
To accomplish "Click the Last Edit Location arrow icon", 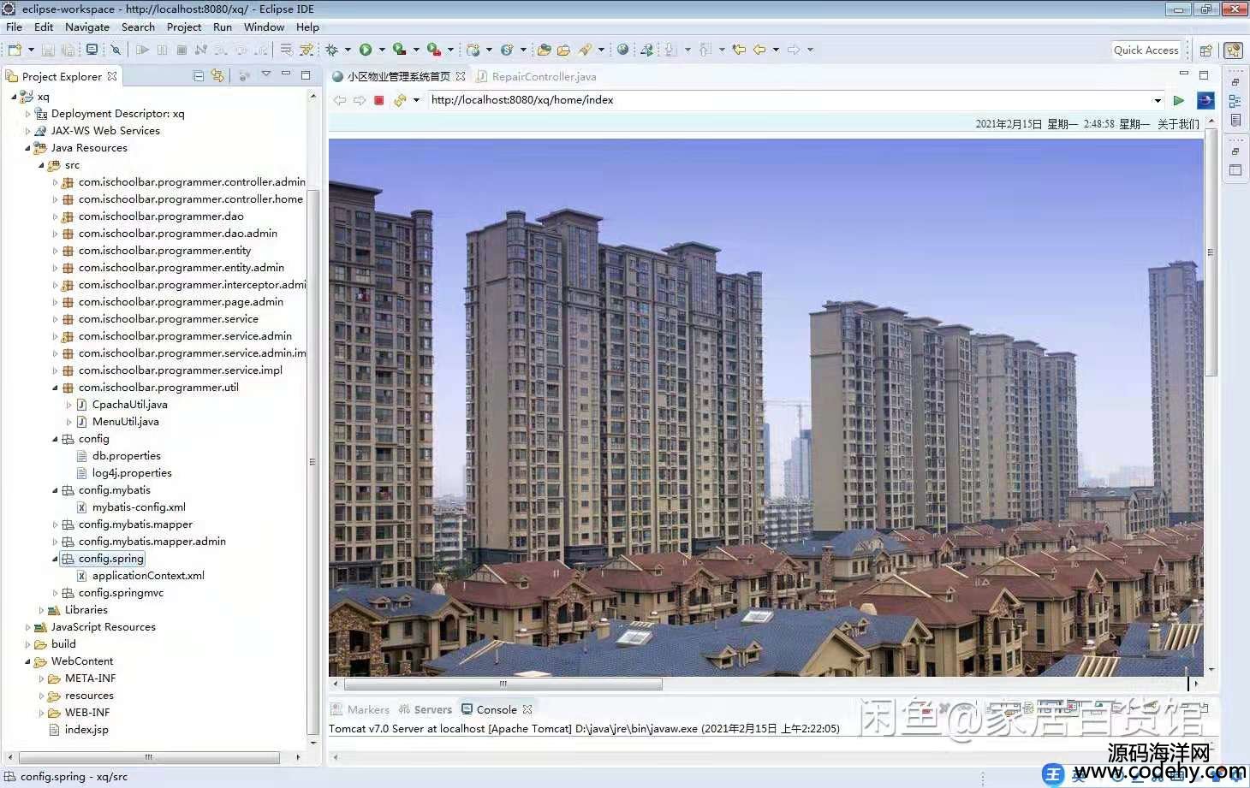I will [x=739, y=50].
